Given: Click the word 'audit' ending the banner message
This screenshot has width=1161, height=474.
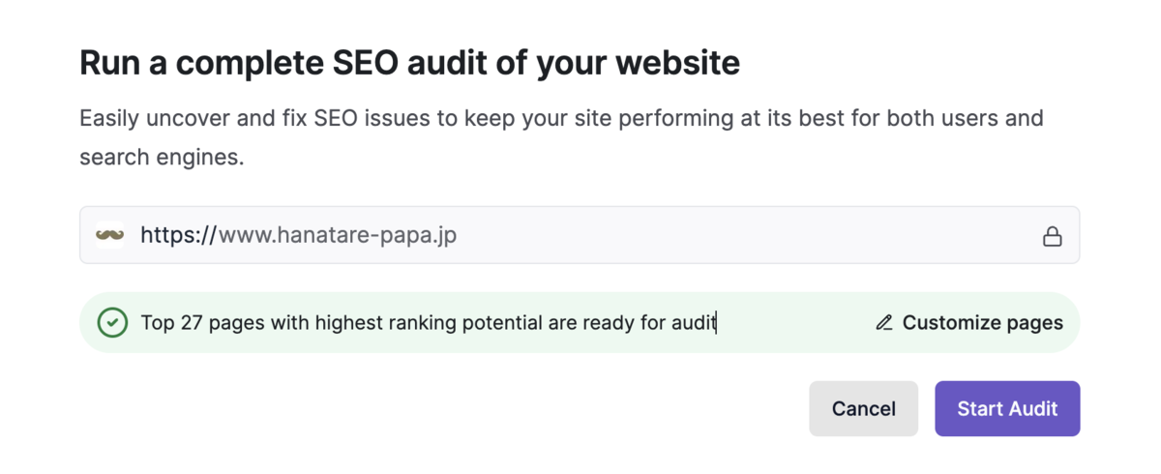Looking at the screenshot, I should point(694,323).
